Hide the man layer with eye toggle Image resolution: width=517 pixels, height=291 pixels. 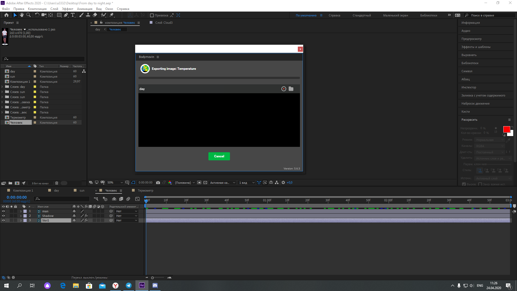[x=4, y=211]
